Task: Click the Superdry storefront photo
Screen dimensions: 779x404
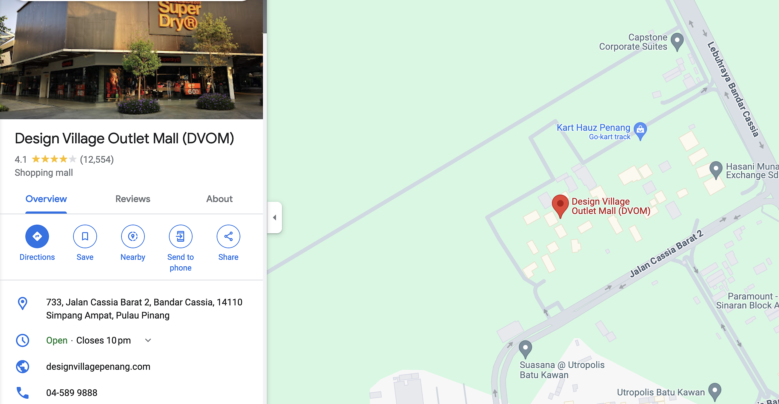Action: coord(131,60)
